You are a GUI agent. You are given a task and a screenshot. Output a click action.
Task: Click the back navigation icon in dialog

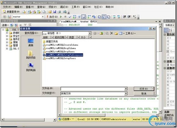[x=95, y=33]
